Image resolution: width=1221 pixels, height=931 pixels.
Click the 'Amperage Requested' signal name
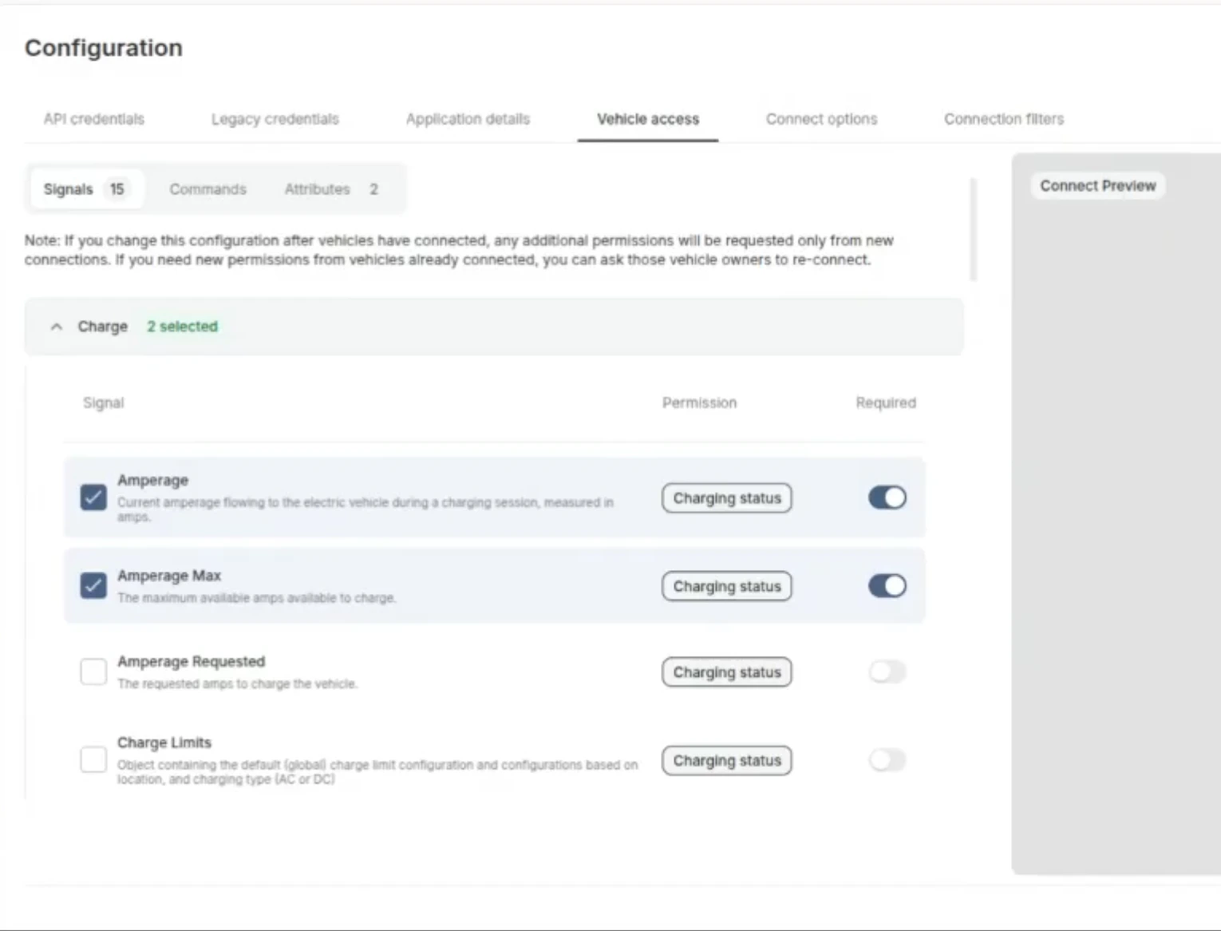pyautogui.click(x=191, y=662)
